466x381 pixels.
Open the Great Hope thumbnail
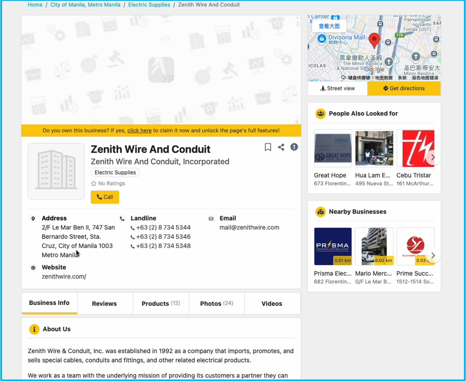point(333,148)
